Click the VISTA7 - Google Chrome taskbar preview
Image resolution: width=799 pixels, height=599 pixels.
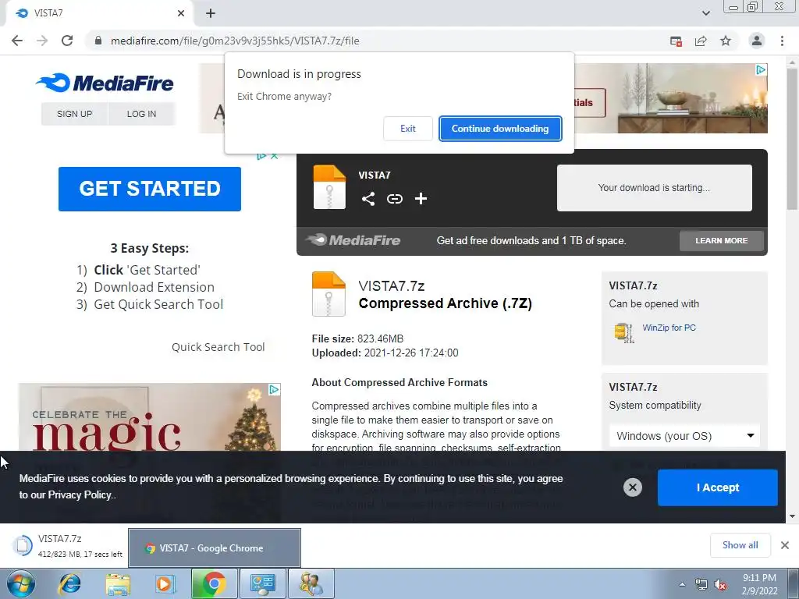tap(214, 548)
